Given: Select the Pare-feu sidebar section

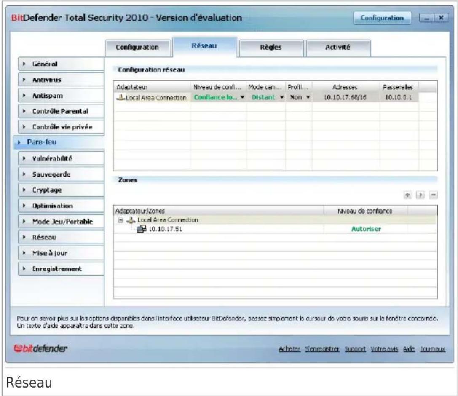Looking at the screenshot, I should [x=59, y=142].
